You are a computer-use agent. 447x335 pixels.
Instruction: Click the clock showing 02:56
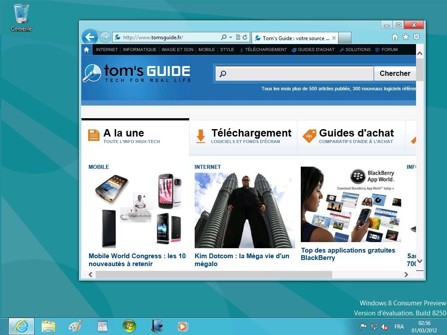[x=424, y=327]
